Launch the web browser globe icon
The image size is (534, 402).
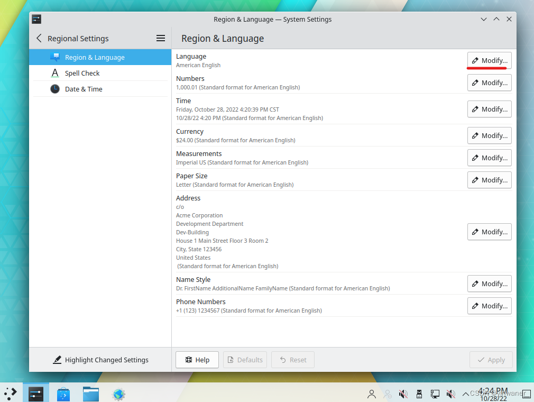[118, 394]
